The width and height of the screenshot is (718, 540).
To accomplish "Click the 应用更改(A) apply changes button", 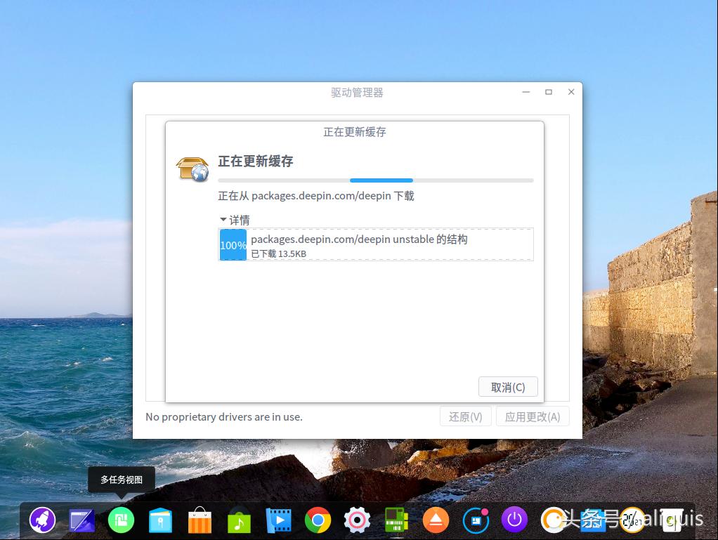I will coord(532,416).
